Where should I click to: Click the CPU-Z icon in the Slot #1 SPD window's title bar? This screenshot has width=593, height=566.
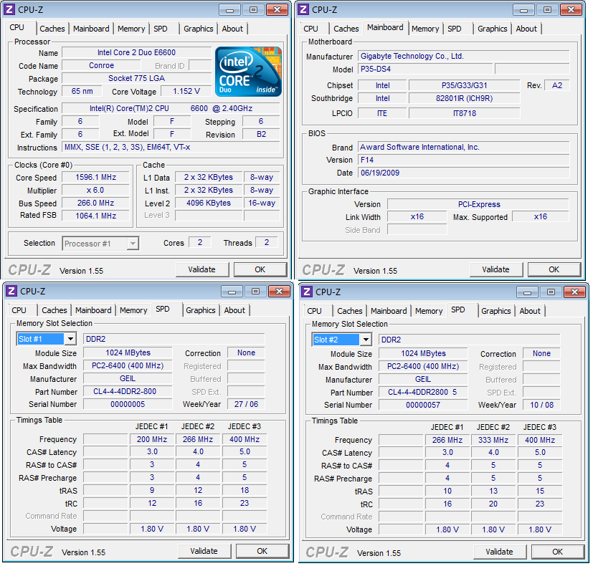(11, 291)
